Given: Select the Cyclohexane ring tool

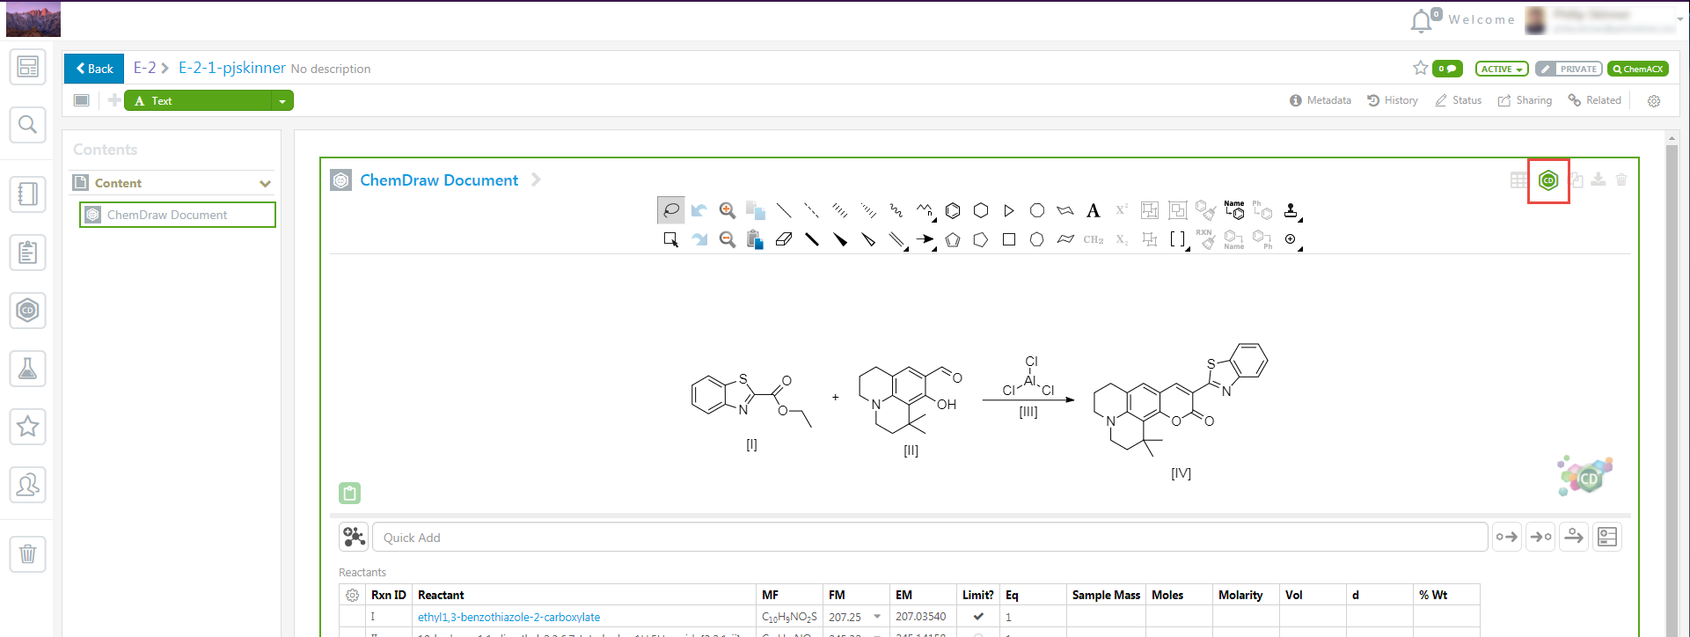Looking at the screenshot, I should (x=981, y=210).
